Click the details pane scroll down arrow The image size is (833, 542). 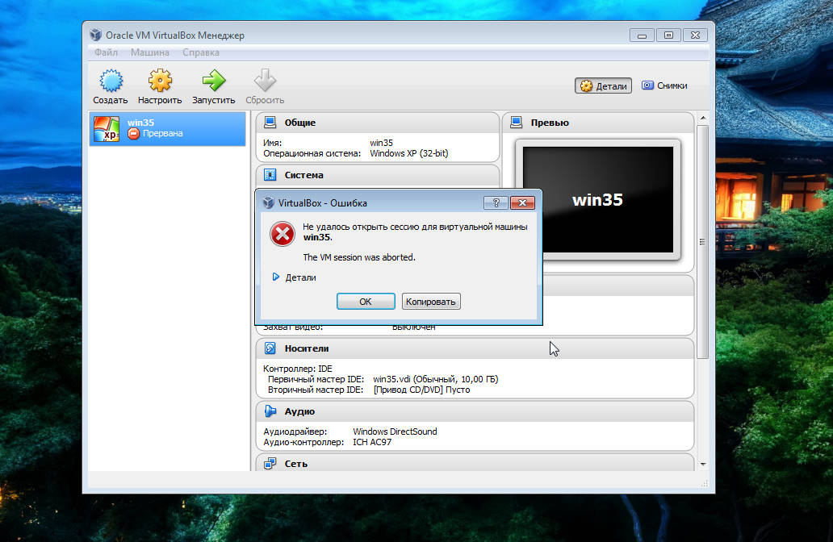[x=703, y=465]
